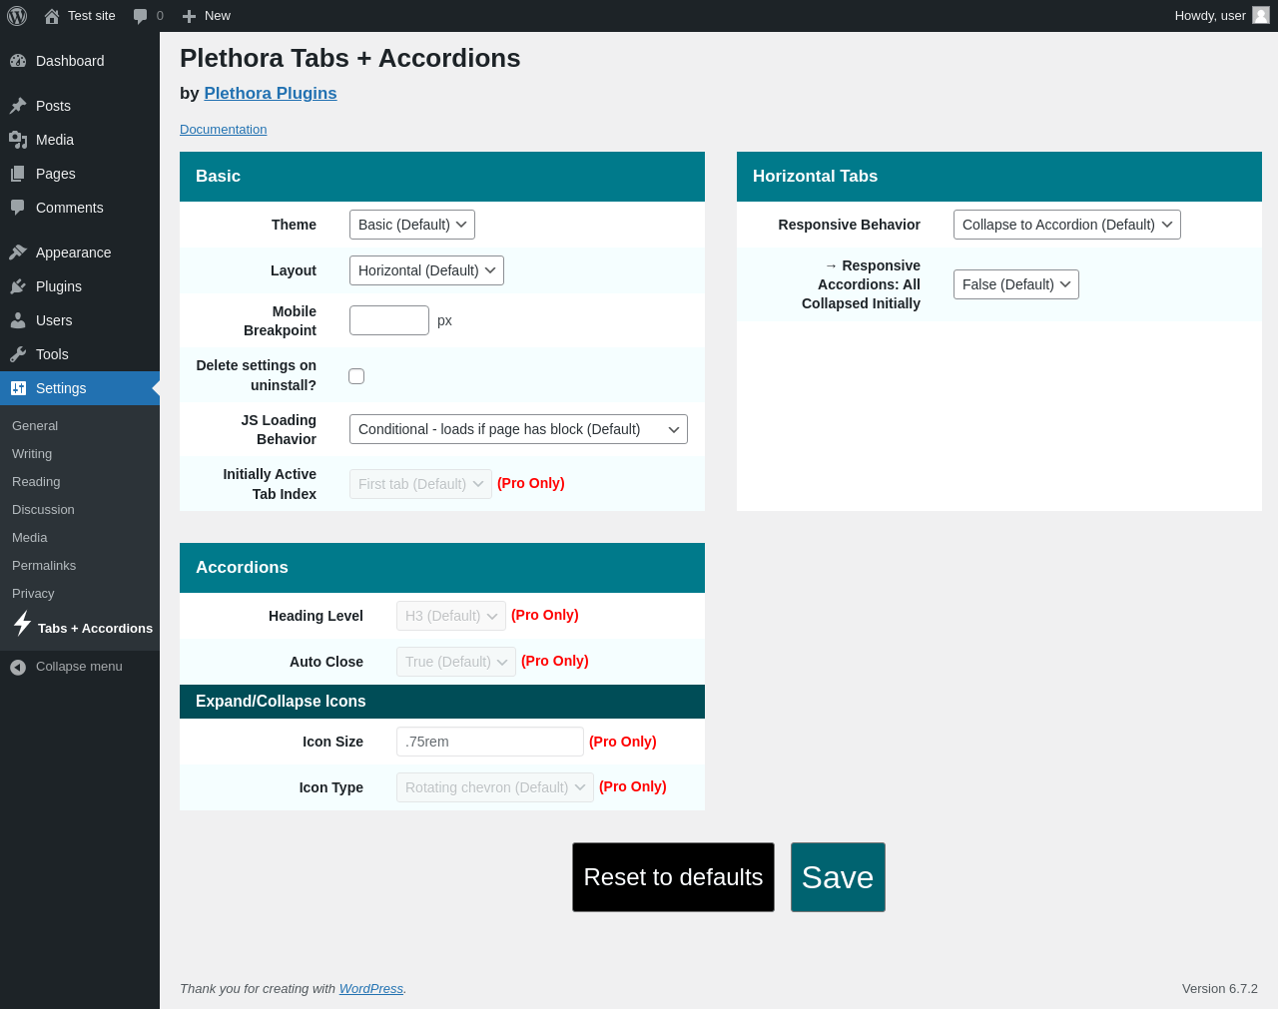Click the Mobile Breakpoint input field

coord(389,320)
